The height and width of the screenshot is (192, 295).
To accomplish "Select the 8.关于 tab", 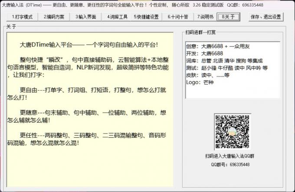I will (x=229, y=17).
